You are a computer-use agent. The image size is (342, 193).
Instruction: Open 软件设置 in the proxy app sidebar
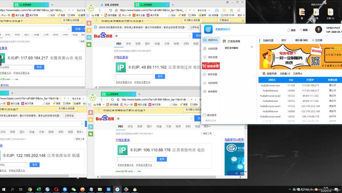click(210, 74)
